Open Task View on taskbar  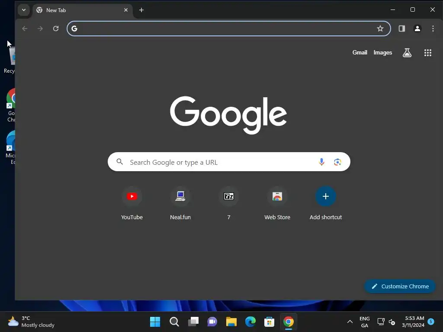[x=193, y=322]
